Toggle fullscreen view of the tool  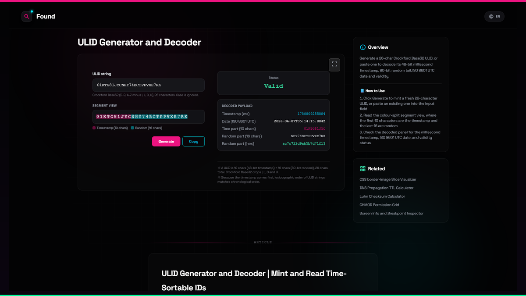[x=334, y=64]
